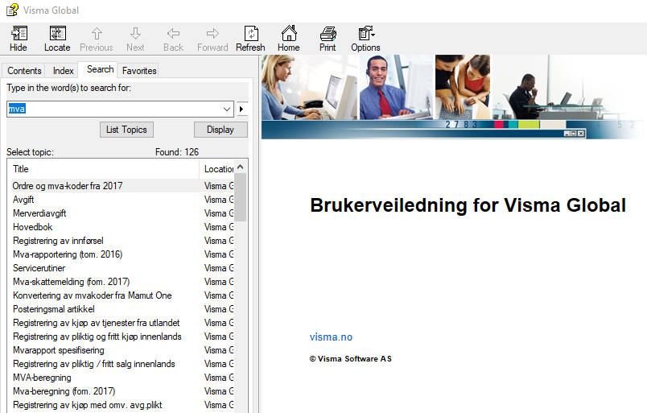The image size is (647, 413).
Task: Click the Display button
Action: [x=220, y=130]
